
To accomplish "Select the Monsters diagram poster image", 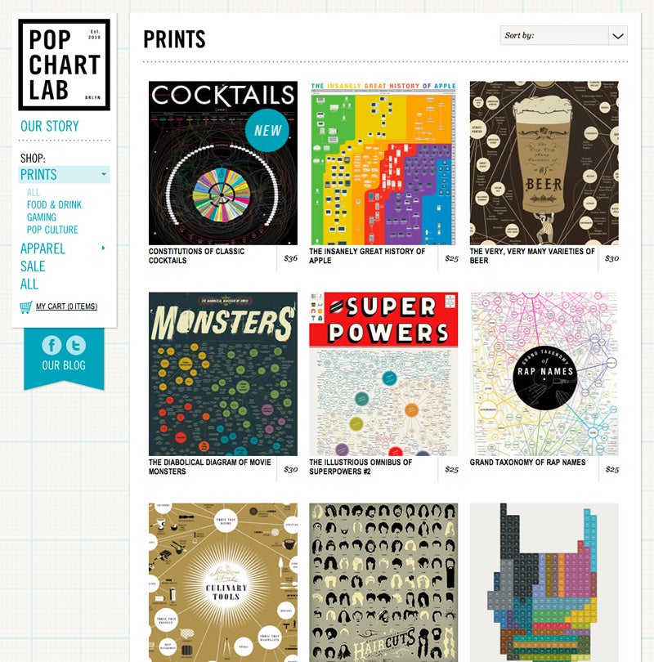I will 223,374.
